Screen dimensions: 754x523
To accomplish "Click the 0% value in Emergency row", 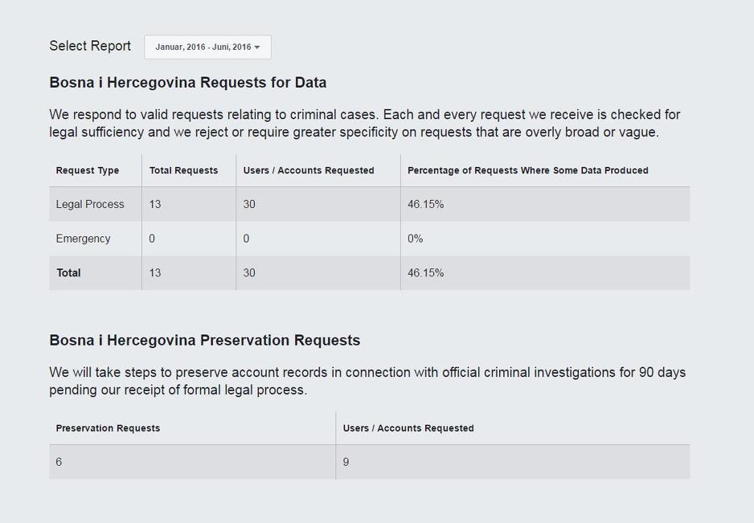I will tap(415, 239).
